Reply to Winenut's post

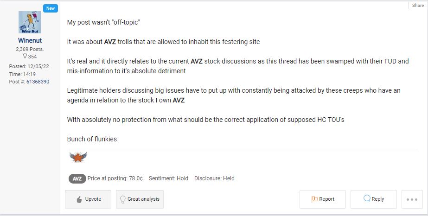click(x=374, y=199)
